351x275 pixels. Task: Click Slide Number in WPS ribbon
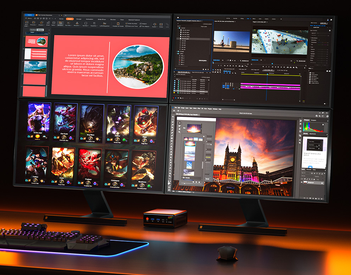click(x=131, y=23)
